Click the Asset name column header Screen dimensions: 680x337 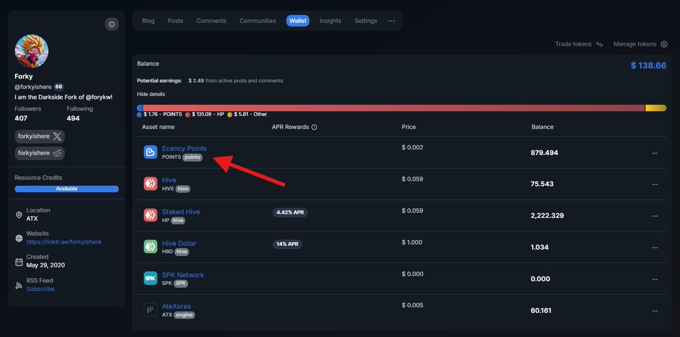(159, 127)
